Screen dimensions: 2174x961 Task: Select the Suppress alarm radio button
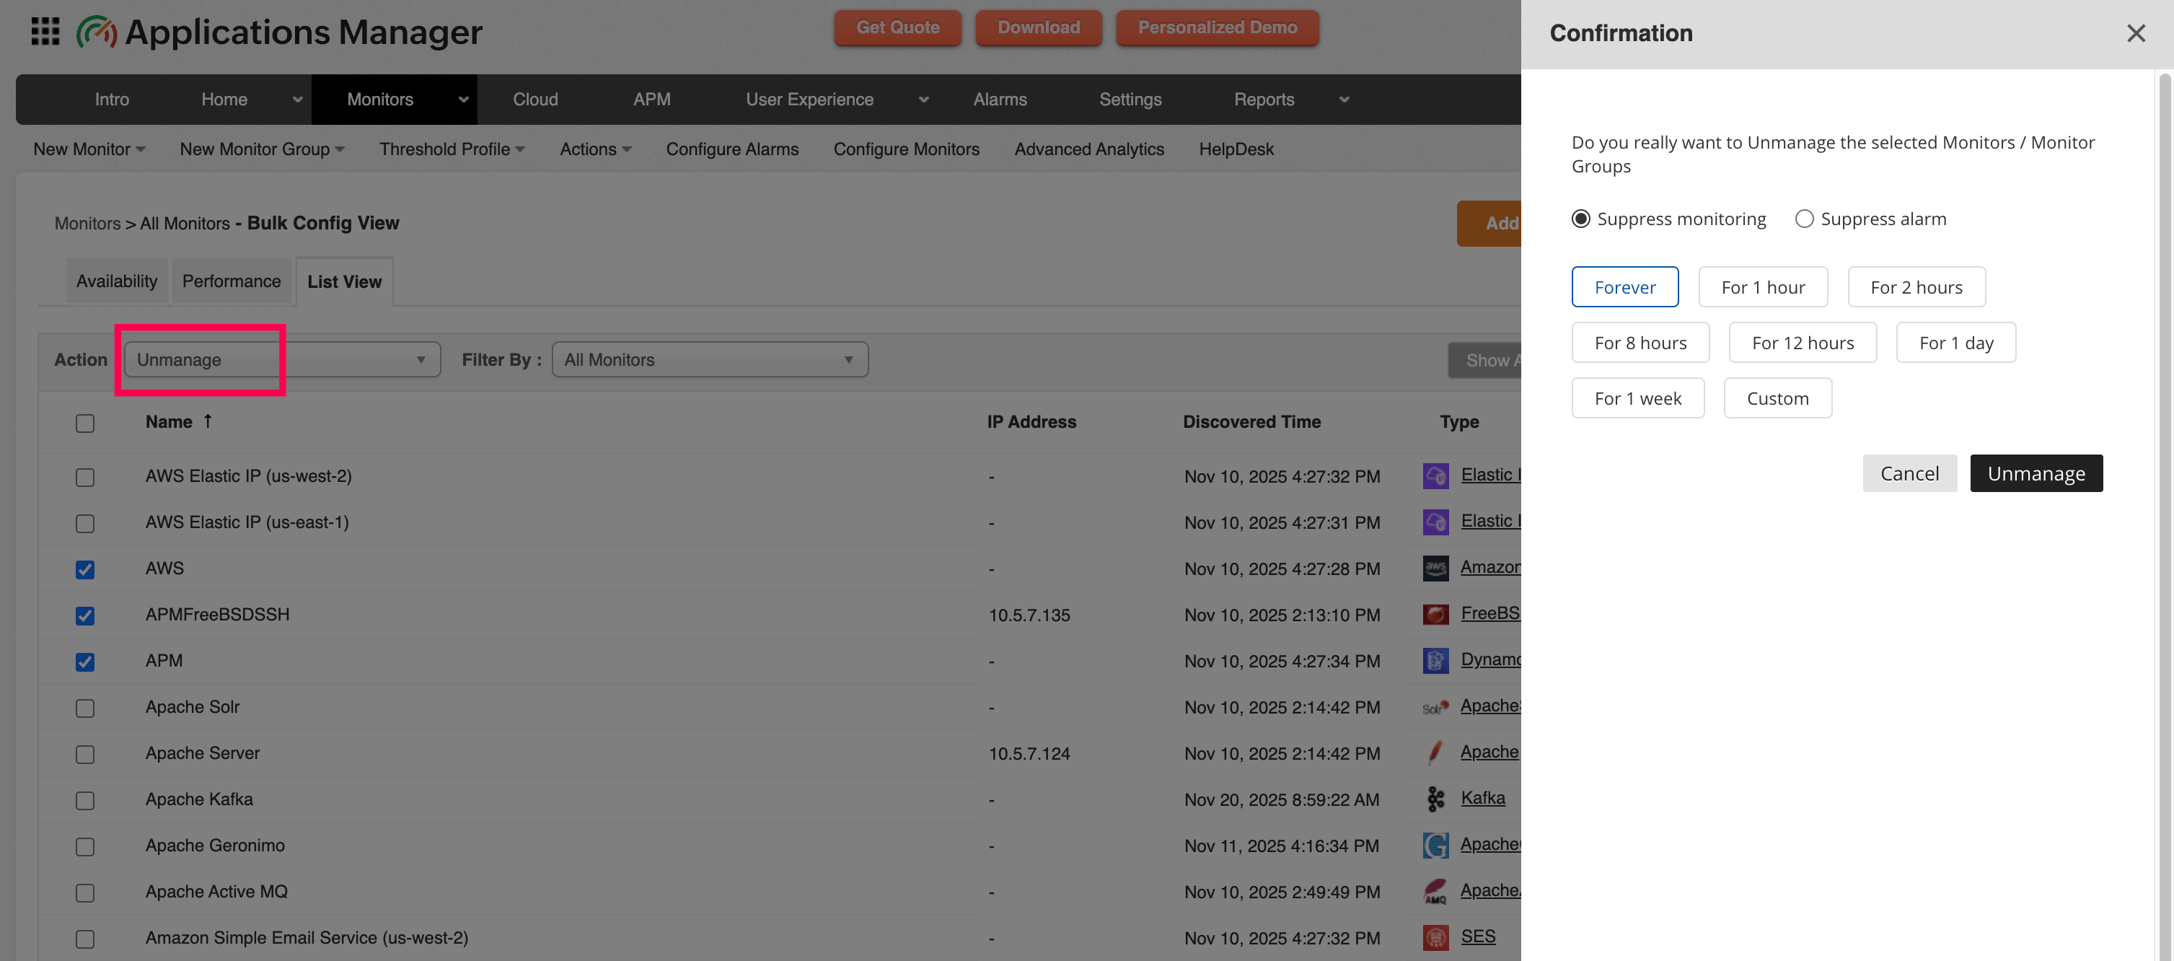(1803, 219)
